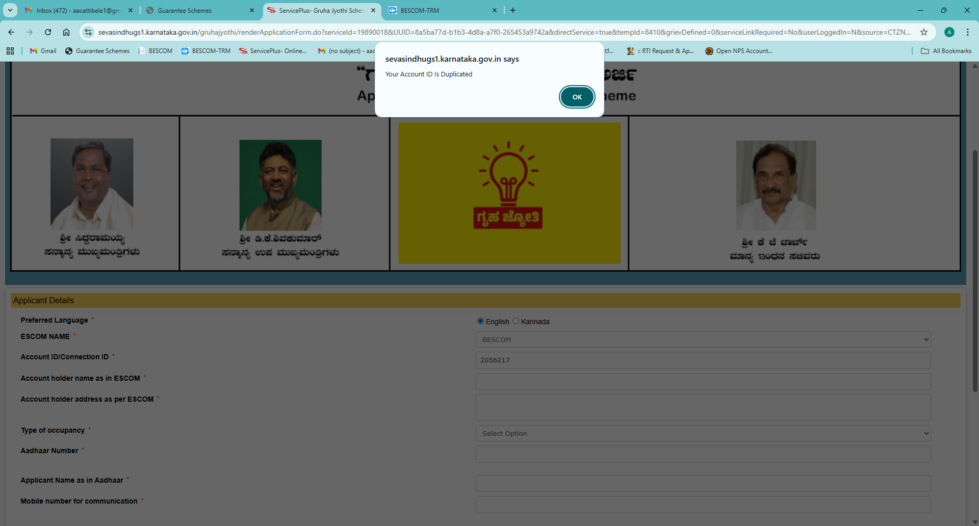This screenshot has height=526, width=979.
Task: Click the Account ID/Connection ID field
Action: tap(703, 360)
